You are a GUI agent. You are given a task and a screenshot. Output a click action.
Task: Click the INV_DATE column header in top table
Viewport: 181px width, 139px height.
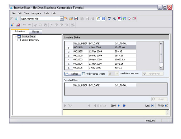101,43
